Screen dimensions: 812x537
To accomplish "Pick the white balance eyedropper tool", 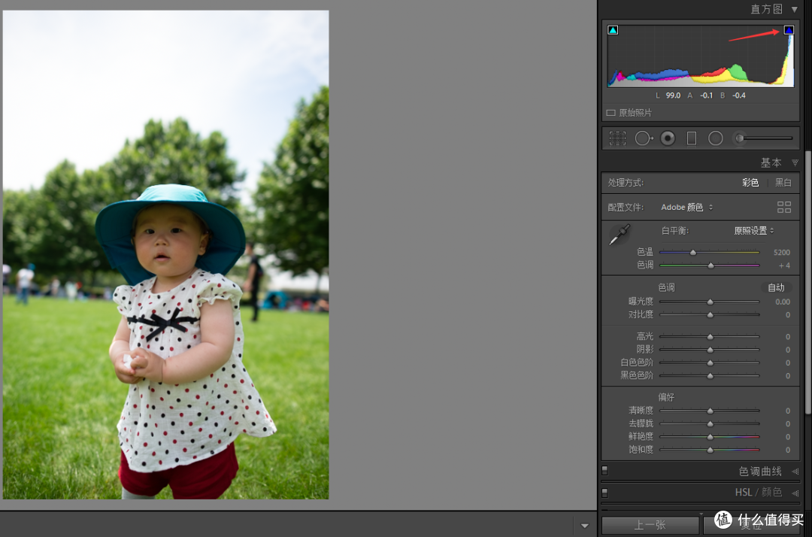I will tap(620, 235).
